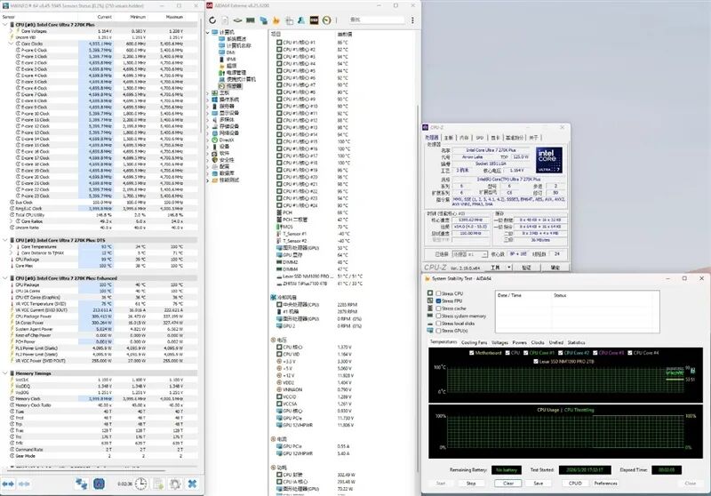The image size is (711, 496).
Task: Collapse the 计算机 tree node
Action: tap(210, 33)
